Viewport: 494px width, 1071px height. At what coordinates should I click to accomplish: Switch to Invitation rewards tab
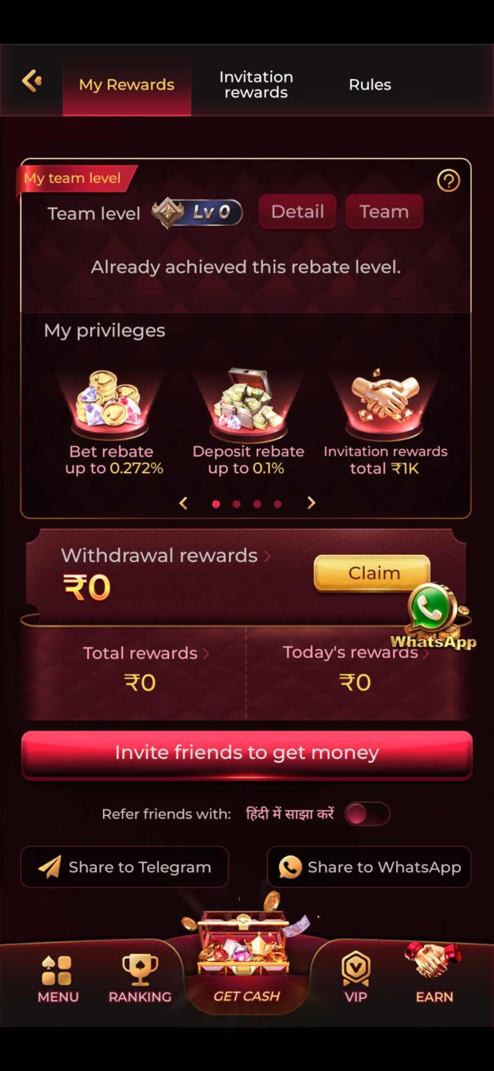(256, 84)
